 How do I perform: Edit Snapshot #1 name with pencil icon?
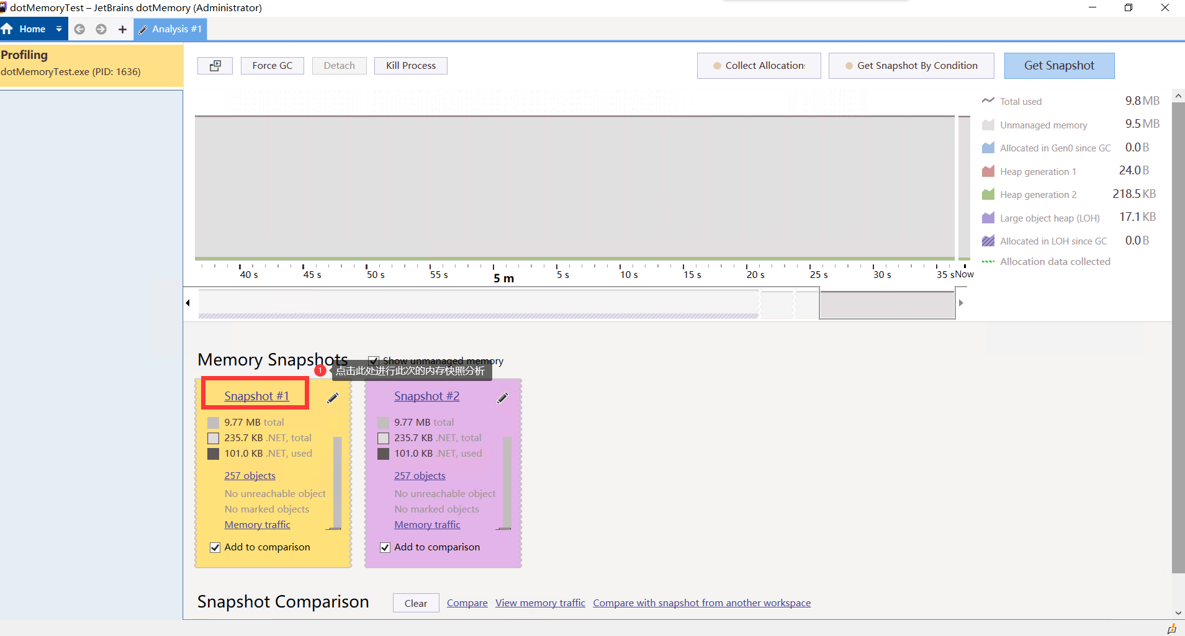pos(333,398)
